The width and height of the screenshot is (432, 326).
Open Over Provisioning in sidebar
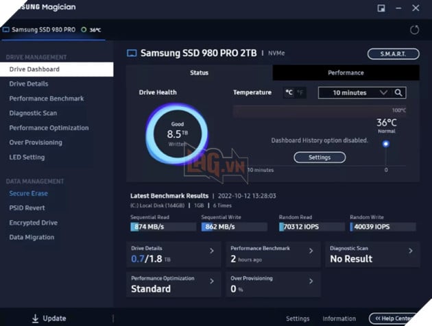pyautogui.click(x=36, y=142)
